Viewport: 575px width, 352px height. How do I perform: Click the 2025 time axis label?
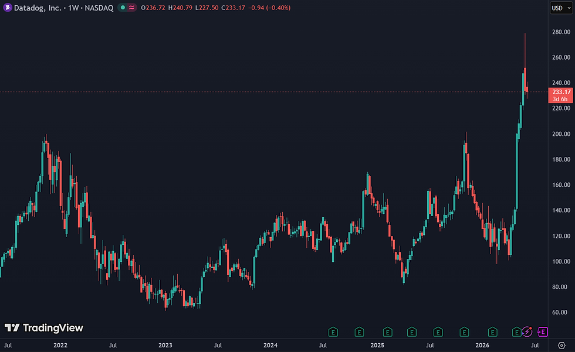[x=377, y=345]
